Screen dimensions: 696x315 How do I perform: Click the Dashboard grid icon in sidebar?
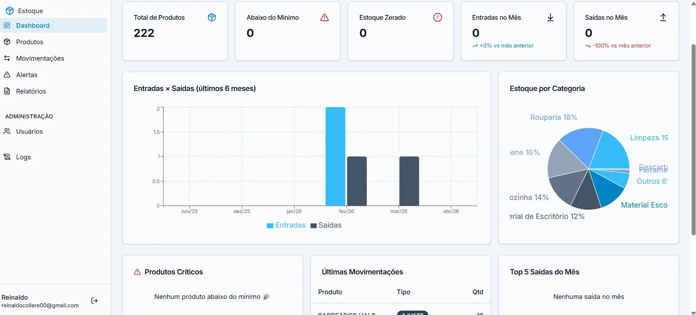point(7,25)
